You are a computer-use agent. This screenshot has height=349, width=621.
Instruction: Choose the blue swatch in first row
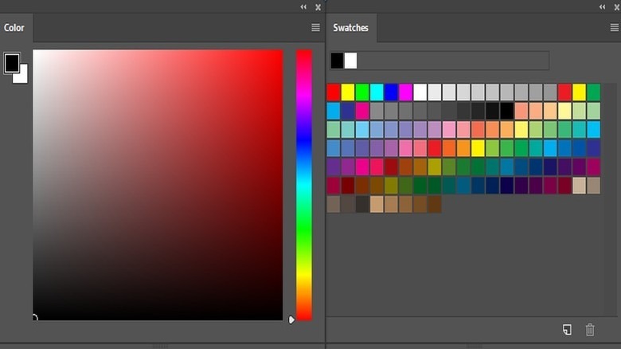(391, 92)
